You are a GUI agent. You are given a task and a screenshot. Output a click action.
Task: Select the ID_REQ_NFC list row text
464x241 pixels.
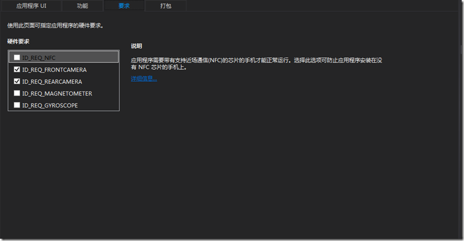click(x=39, y=57)
